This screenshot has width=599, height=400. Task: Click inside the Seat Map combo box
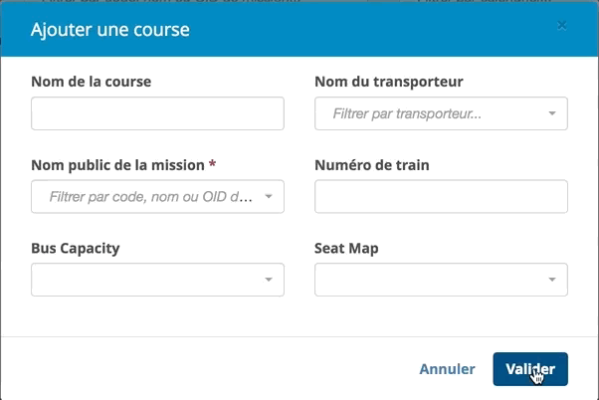click(x=428, y=280)
